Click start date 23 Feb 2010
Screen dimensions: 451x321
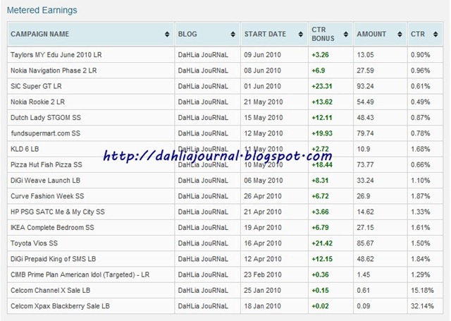tap(263, 274)
